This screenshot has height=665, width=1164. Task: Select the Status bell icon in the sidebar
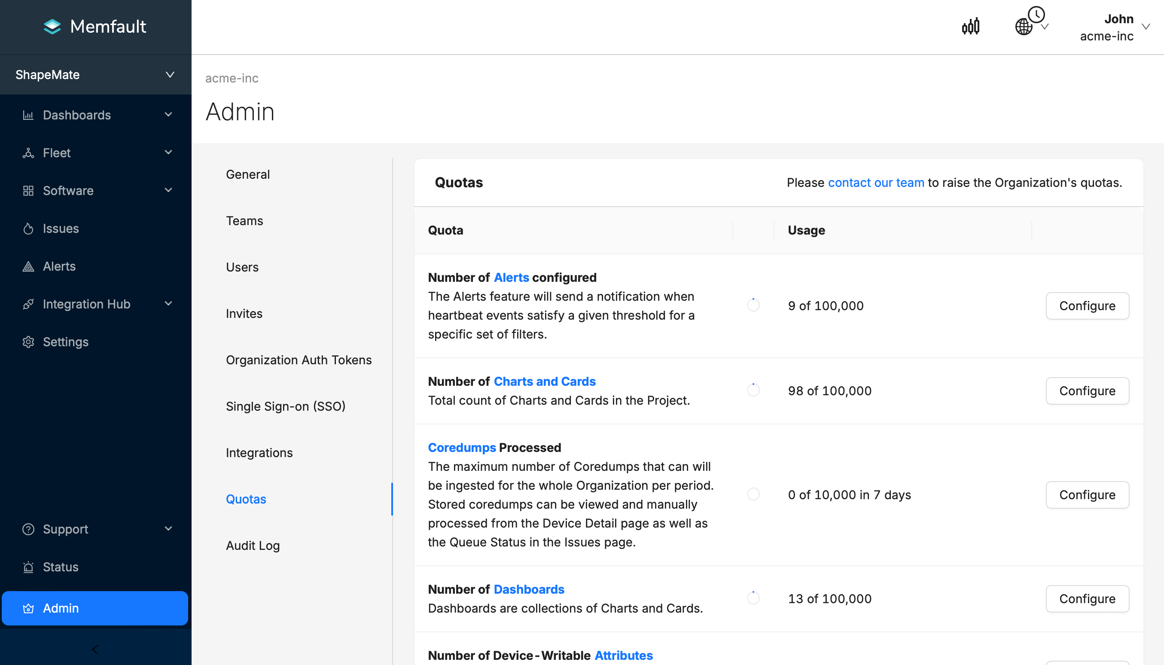coord(28,567)
